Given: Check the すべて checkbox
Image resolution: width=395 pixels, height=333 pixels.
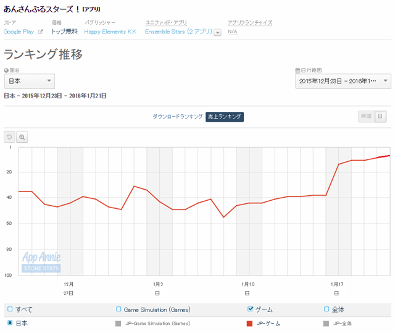Looking at the screenshot, I should [9, 309].
